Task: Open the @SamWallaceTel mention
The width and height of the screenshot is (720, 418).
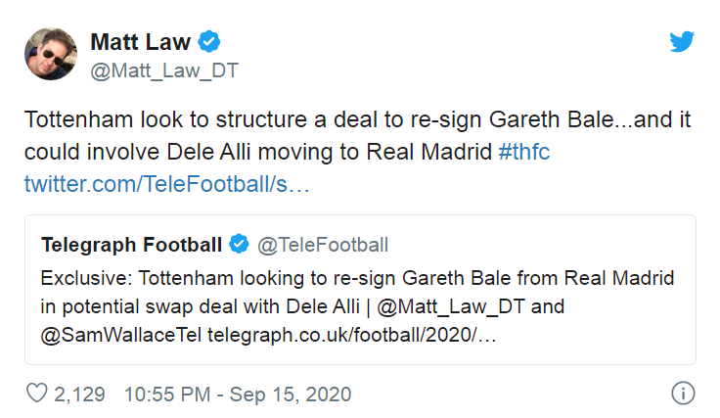Action: [x=121, y=336]
